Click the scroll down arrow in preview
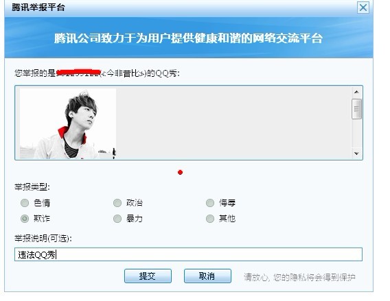The width and height of the screenshot is (390, 301). click(356, 154)
